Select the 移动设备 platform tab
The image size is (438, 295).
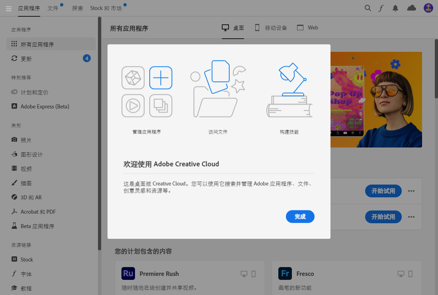[271, 28]
